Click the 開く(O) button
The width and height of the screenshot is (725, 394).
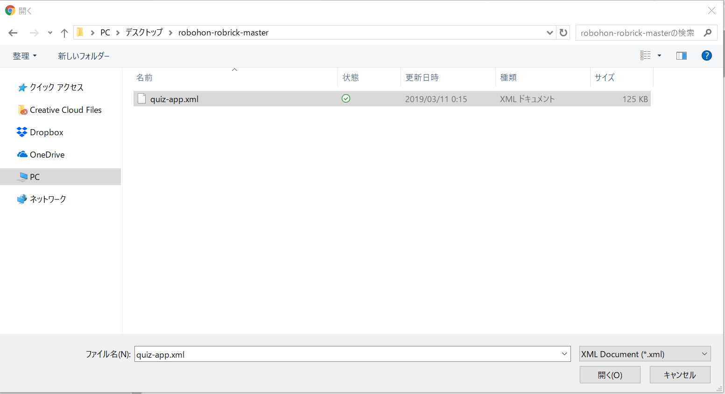[610, 375]
